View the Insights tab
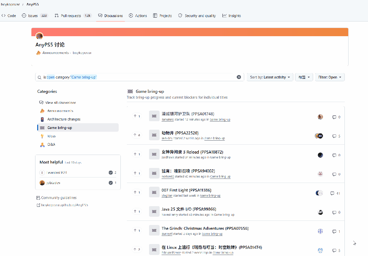368x256 pixels. [232, 16]
